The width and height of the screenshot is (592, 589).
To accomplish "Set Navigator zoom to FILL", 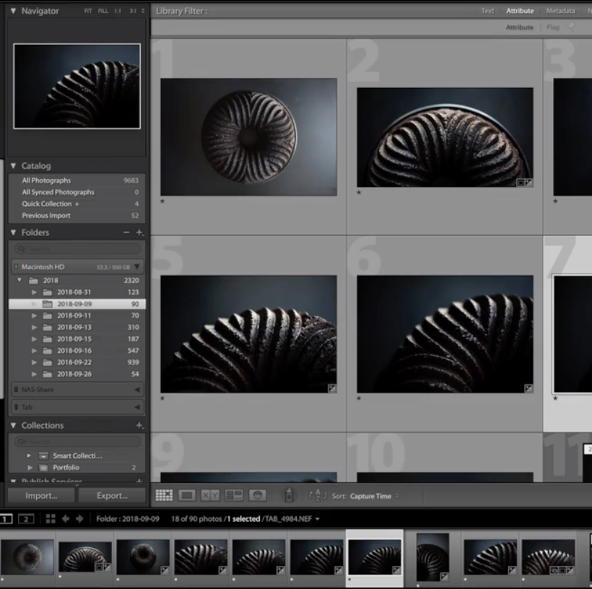I will (x=103, y=11).
